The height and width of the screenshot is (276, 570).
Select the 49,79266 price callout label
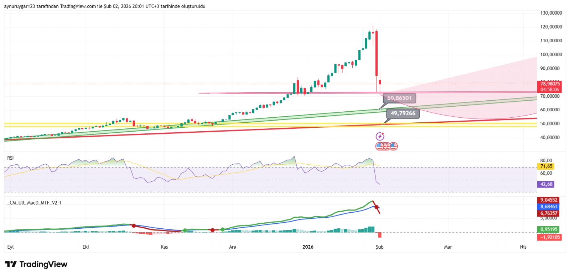[x=403, y=113]
